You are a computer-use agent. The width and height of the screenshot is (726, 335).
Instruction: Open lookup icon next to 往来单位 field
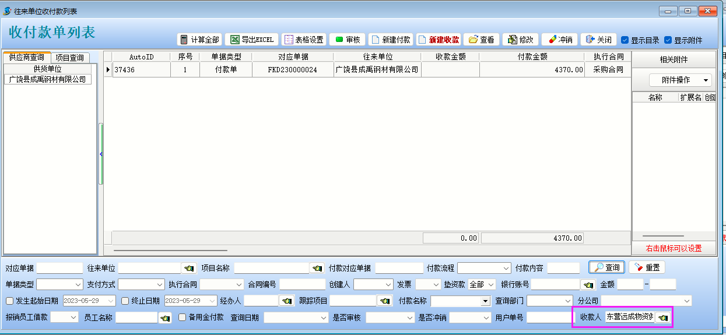pos(189,269)
